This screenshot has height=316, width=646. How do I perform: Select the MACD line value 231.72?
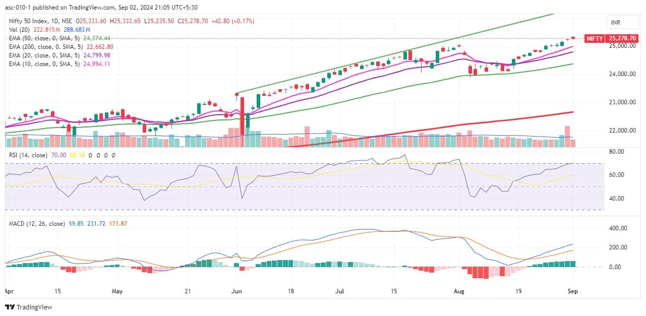pyautogui.click(x=96, y=224)
